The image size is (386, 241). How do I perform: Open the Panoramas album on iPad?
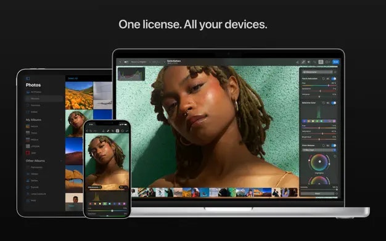click(34, 168)
